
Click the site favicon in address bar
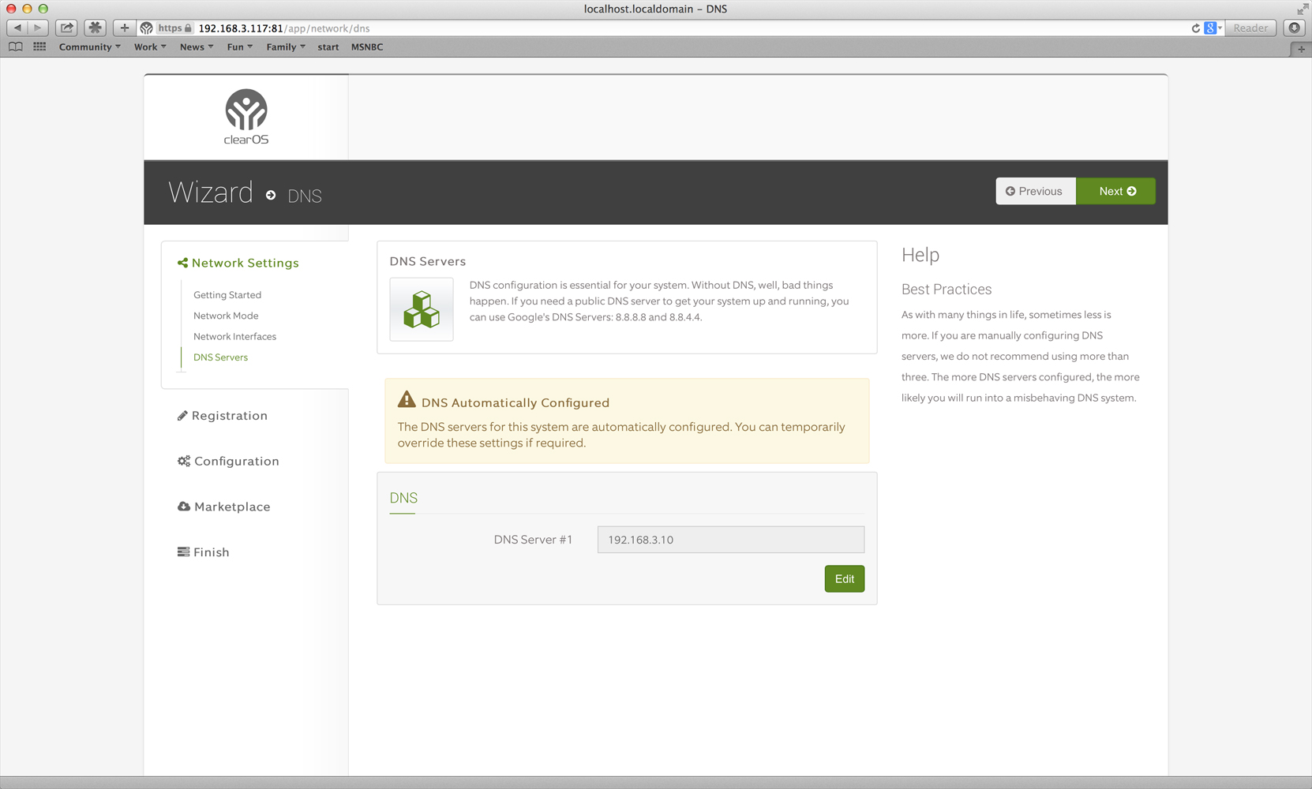pos(147,28)
